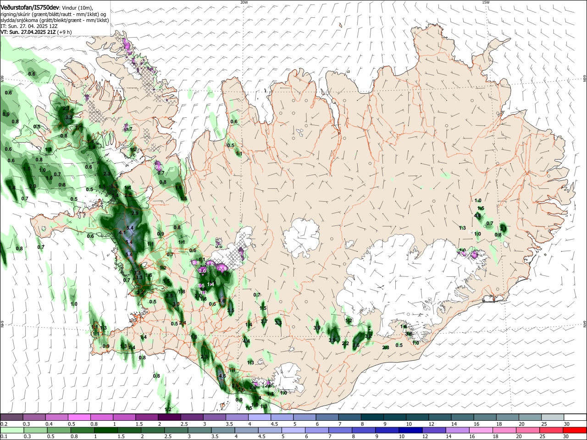Click the 2.8 value near the southeast coast
This screenshot has width=587, height=440.
point(386,348)
